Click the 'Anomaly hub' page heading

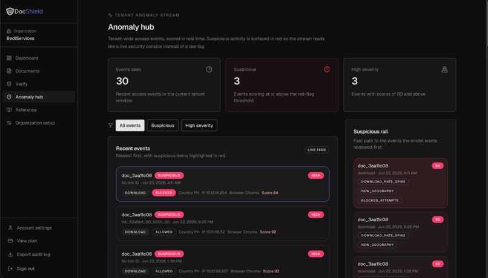click(x=131, y=27)
